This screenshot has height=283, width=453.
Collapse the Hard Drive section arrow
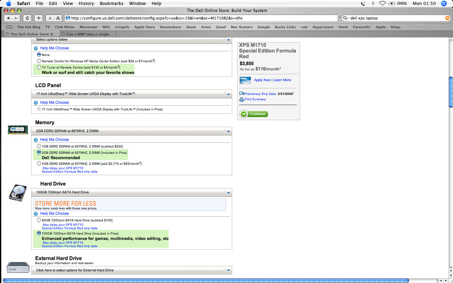[229, 192]
